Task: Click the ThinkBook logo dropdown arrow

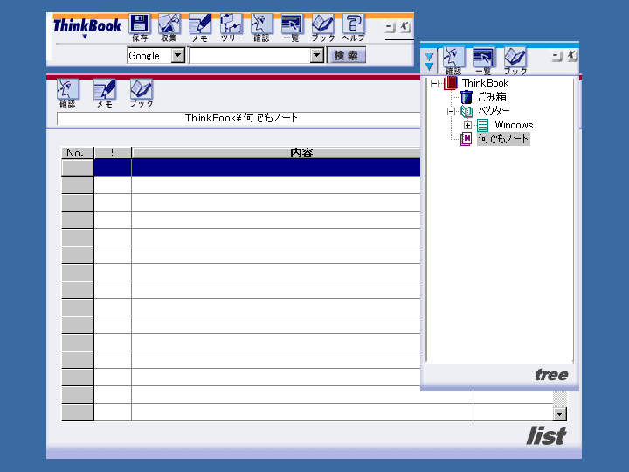Action: coord(85,37)
